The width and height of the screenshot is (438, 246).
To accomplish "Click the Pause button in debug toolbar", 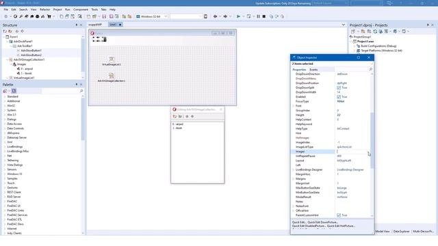I will coord(258,16).
